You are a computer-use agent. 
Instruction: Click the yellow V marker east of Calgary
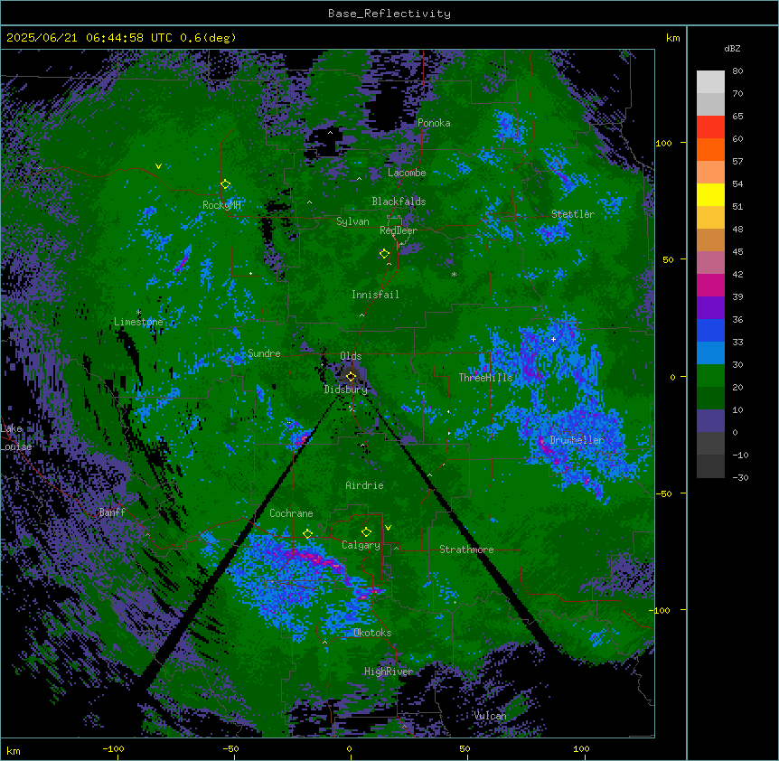click(388, 528)
